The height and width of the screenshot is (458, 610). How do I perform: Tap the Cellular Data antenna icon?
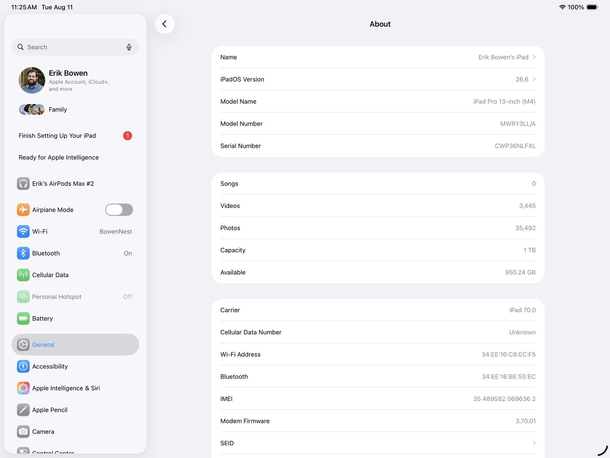coord(23,275)
